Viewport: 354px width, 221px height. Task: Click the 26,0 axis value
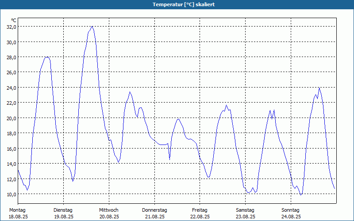[12, 72]
